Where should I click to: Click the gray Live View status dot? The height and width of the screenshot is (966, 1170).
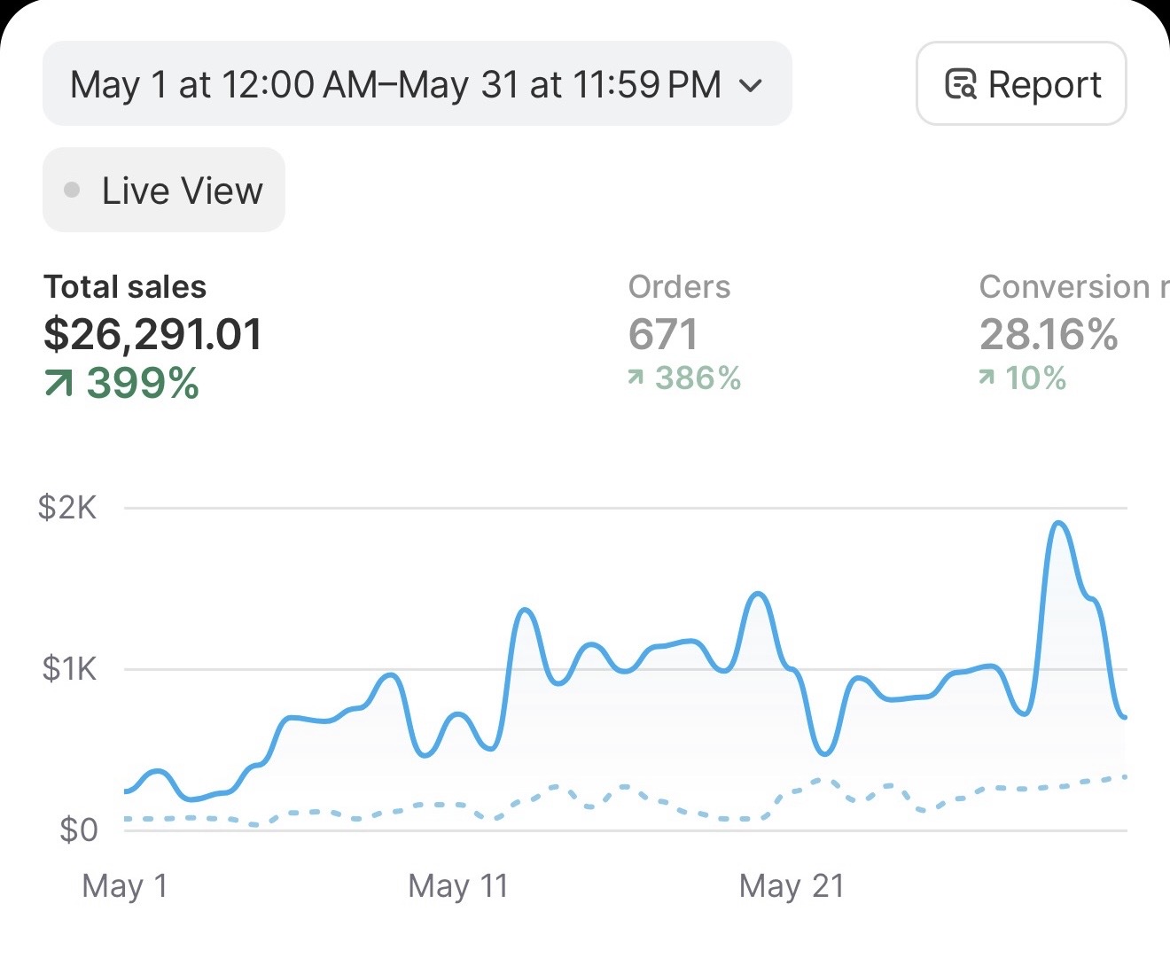coord(73,190)
